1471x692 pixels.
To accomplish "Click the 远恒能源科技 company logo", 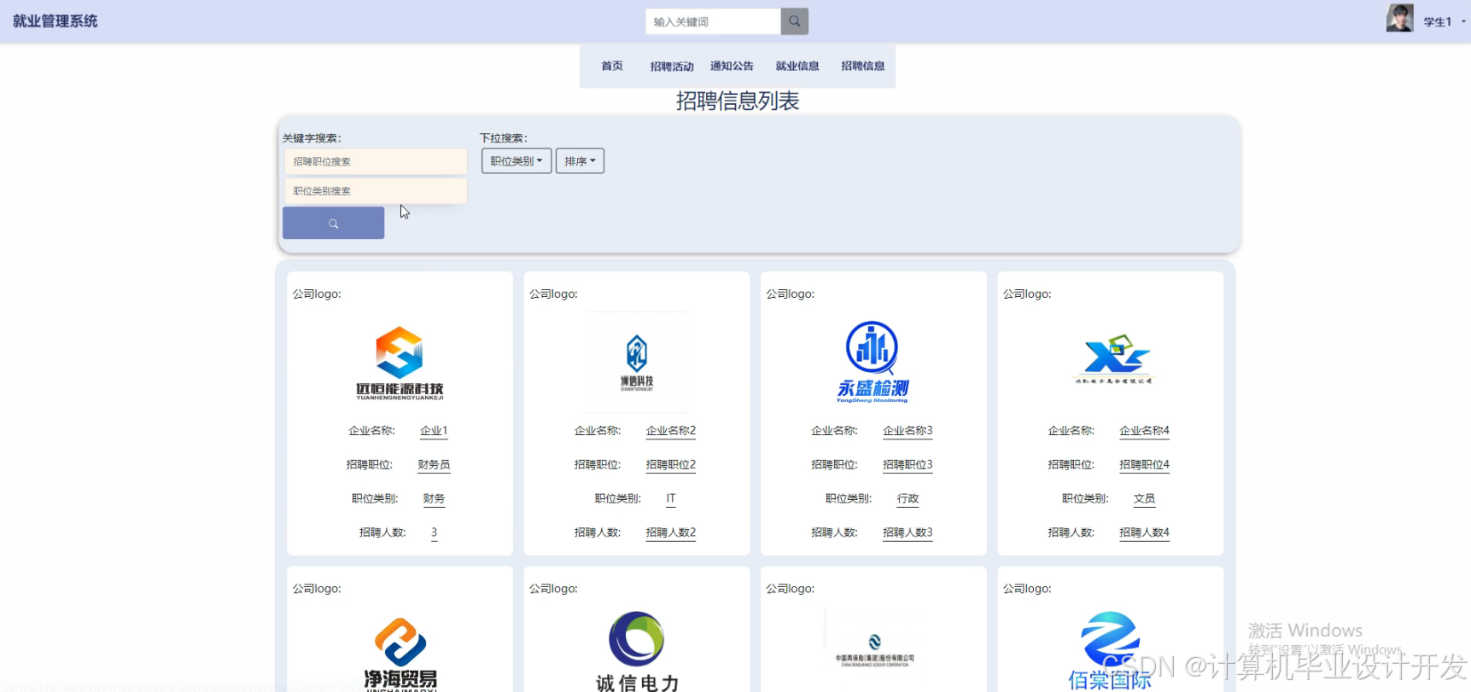I will 400,363.
